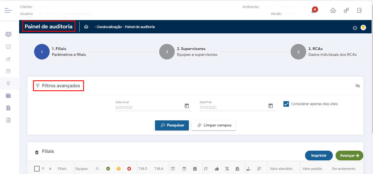Sort the table using the up-arrow header icon

(43, 169)
